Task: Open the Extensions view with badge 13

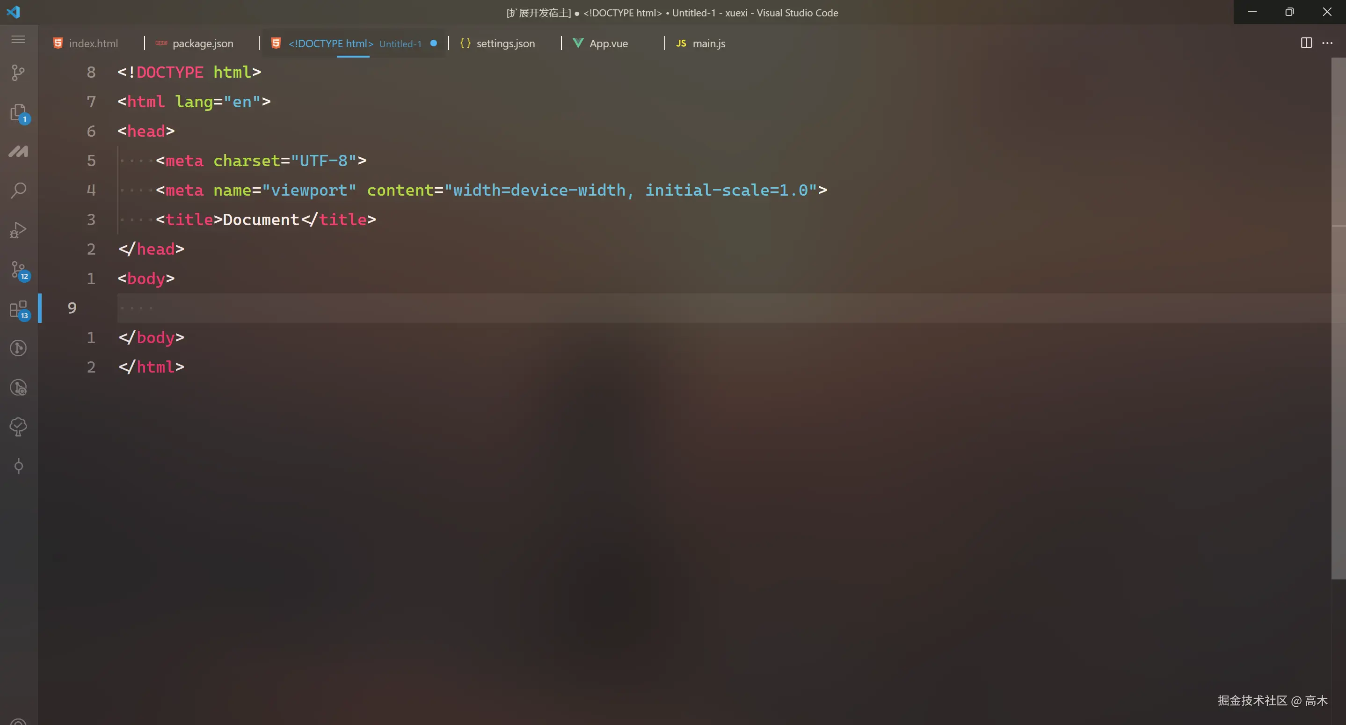Action: pyautogui.click(x=18, y=309)
